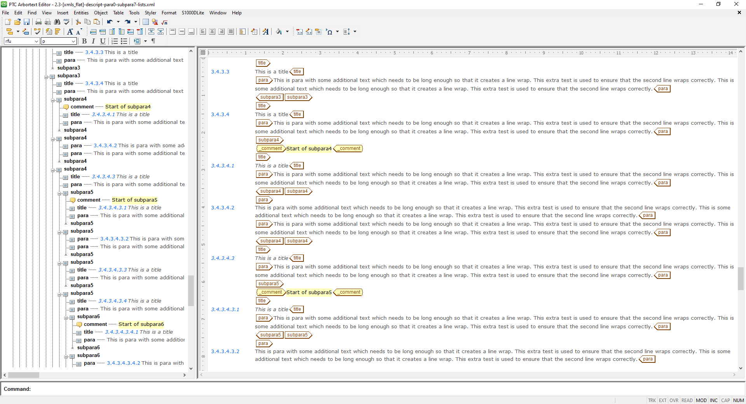Image resolution: width=746 pixels, height=404 pixels.
Task: Toggle OVR overwrite mode in status bar
Action: 673,401
